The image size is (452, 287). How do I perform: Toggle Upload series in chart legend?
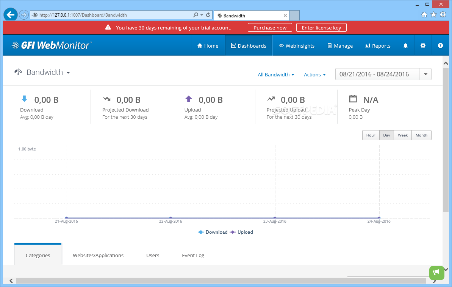(241, 232)
